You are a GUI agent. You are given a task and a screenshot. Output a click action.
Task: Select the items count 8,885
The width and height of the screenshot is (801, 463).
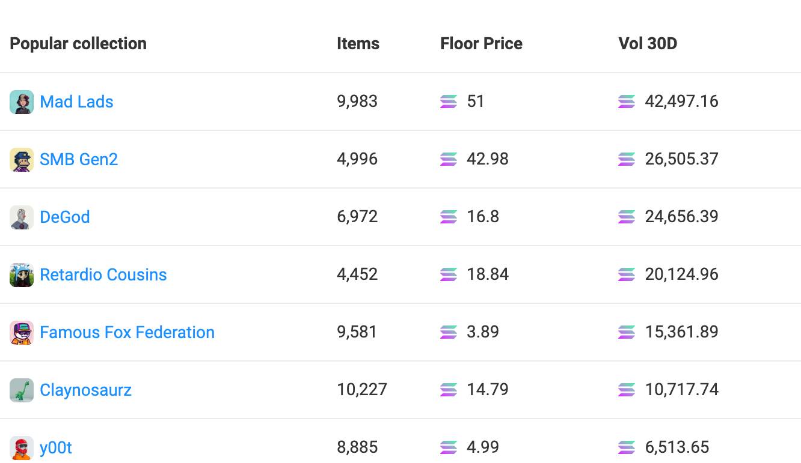tap(357, 447)
